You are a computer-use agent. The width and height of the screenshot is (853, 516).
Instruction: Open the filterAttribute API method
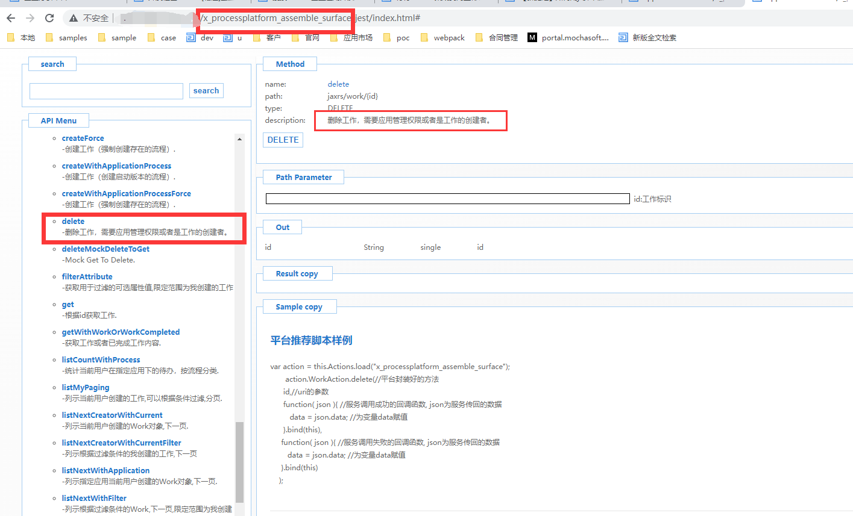[x=87, y=276]
